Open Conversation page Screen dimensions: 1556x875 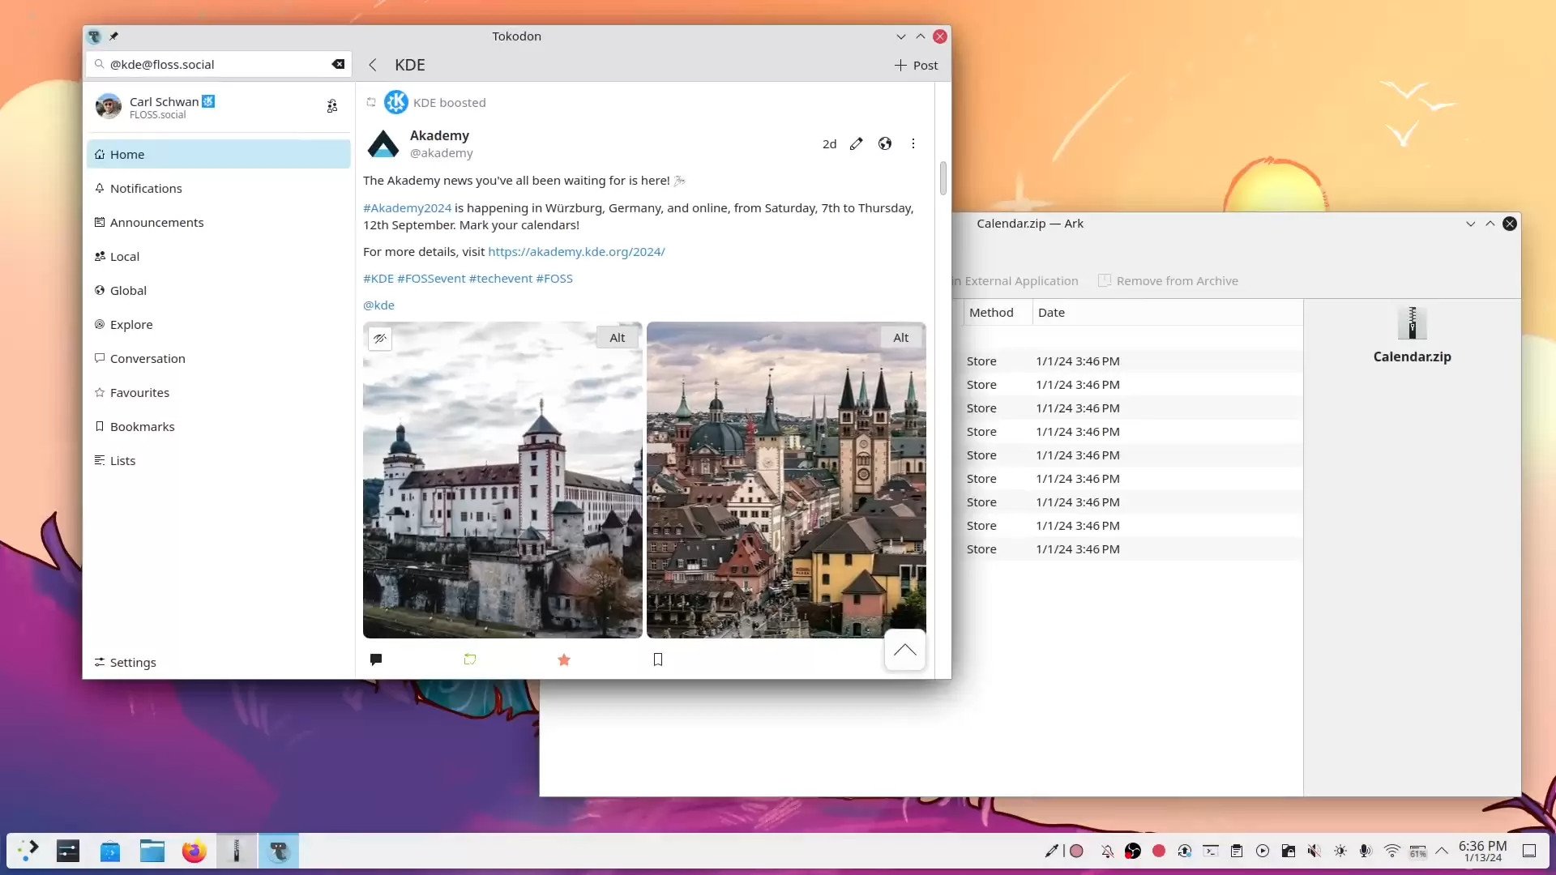point(219,358)
